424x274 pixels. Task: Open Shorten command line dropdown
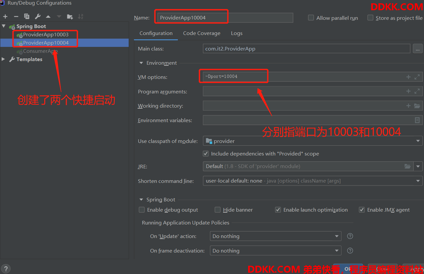coord(312,181)
